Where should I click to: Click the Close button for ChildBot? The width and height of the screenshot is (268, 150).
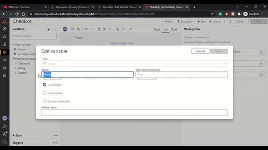[239, 21]
